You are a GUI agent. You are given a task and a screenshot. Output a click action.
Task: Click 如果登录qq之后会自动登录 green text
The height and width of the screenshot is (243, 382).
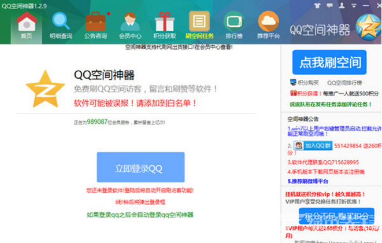pyautogui.click(x=140, y=215)
